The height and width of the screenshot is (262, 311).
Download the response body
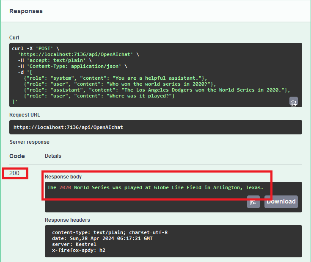coord(281,202)
